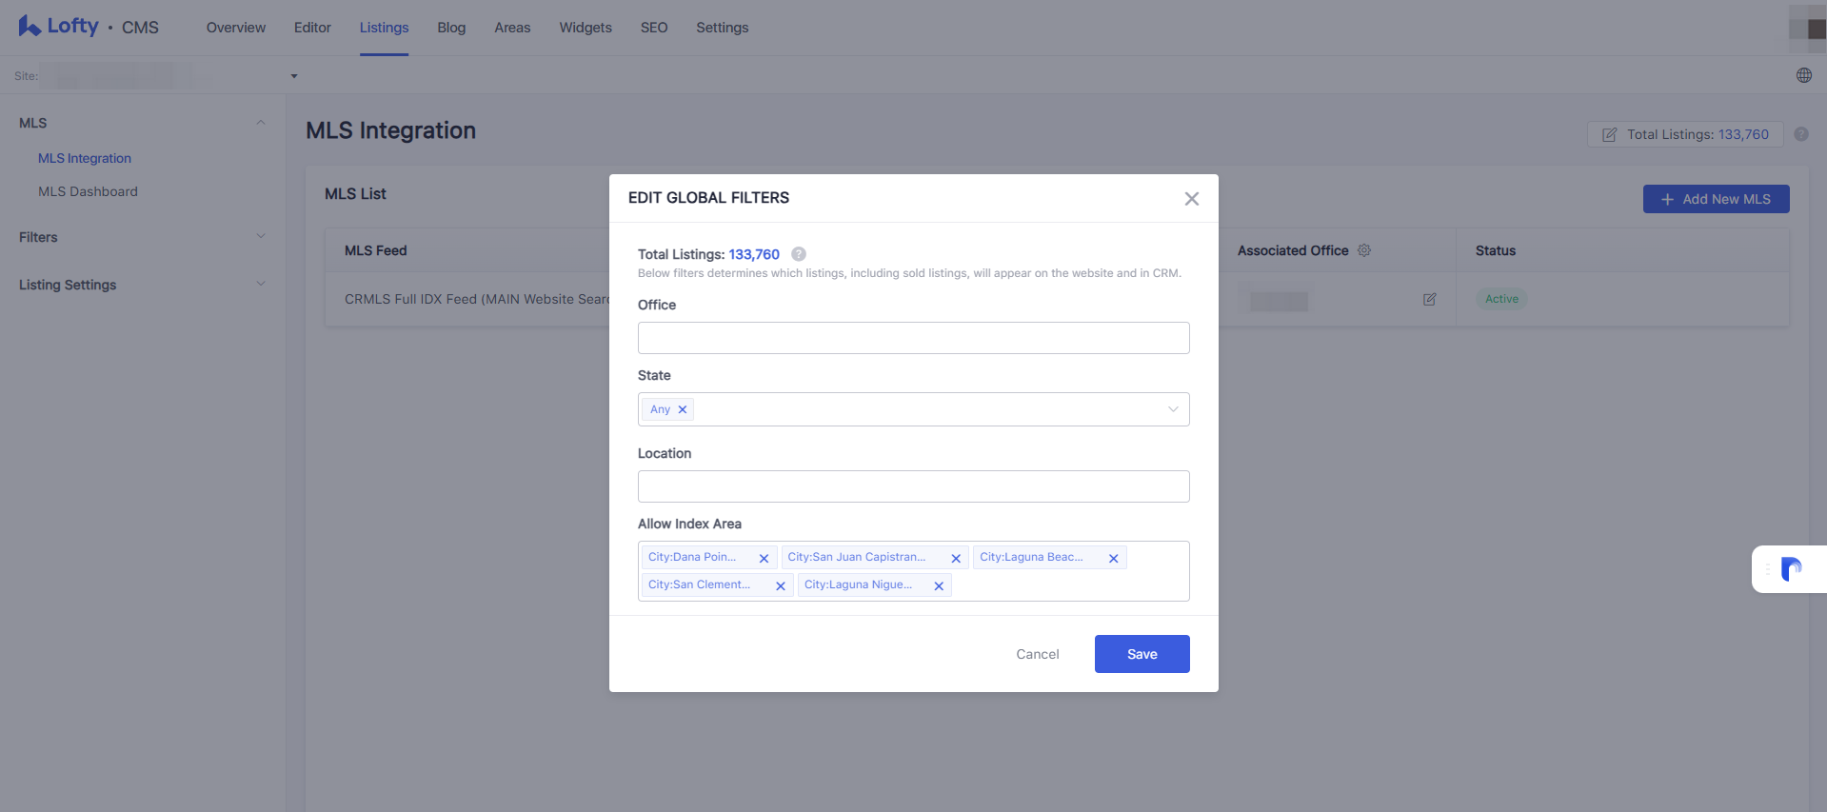This screenshot has height=812, width=1827.
Task: Open the Overview tab
Action: 236,28
